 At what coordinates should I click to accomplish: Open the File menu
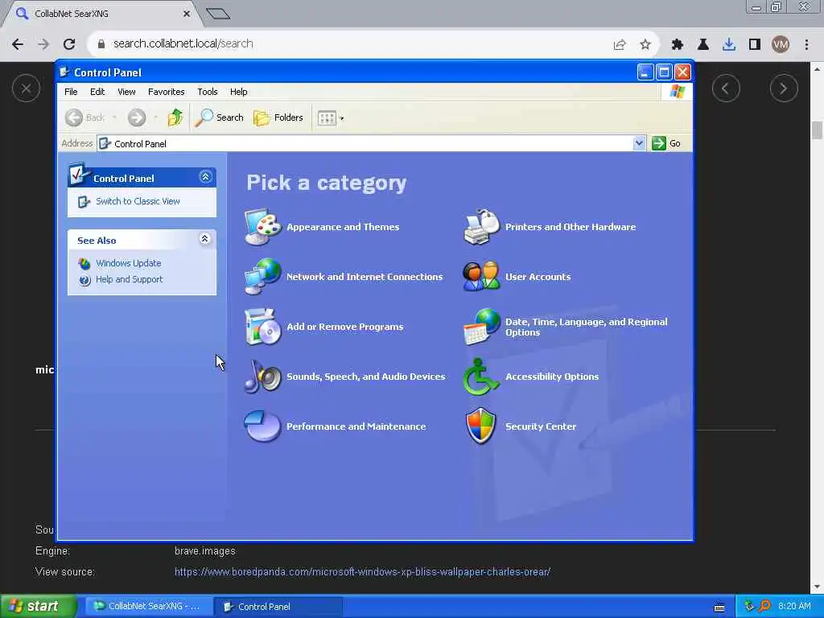pyautogui.click(x=71, y=92)
